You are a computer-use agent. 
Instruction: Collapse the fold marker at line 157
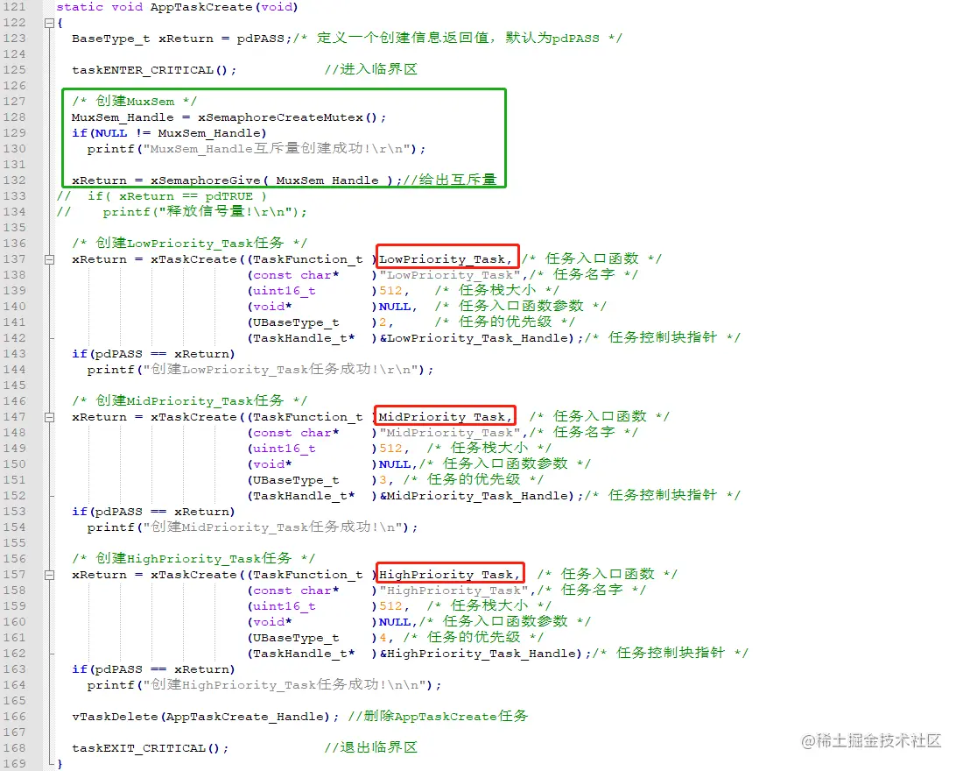[49, 575]
